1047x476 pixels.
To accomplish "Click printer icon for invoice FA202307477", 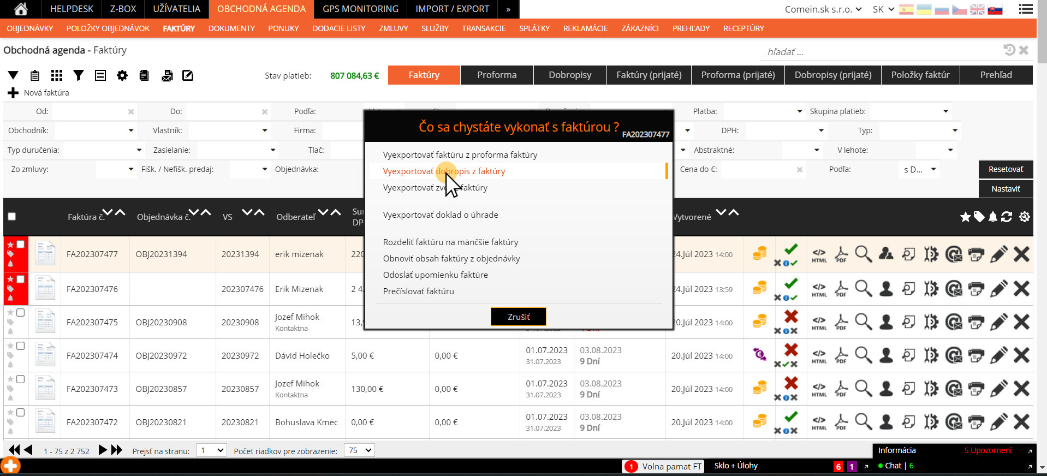I will point(976,254).
